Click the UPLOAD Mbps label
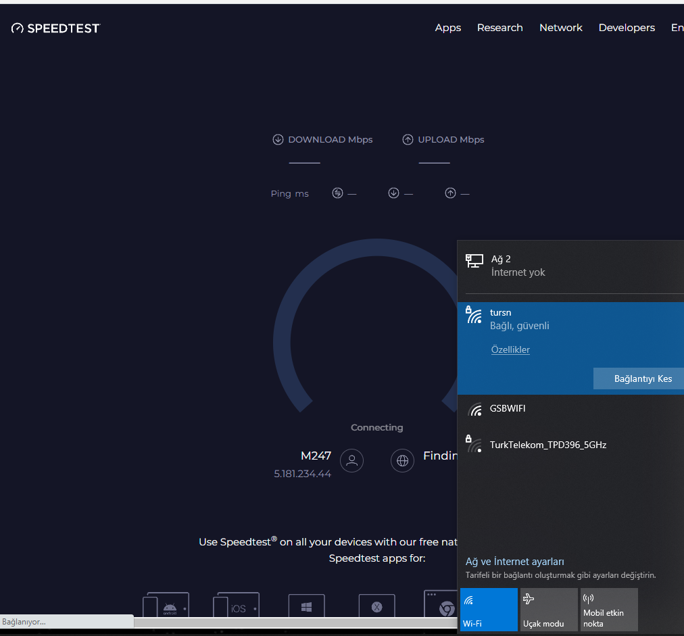Screen dimensions: 684x636 pyautogui.click(x=451, y=140)
